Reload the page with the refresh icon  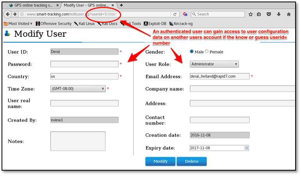coord(175,14)
